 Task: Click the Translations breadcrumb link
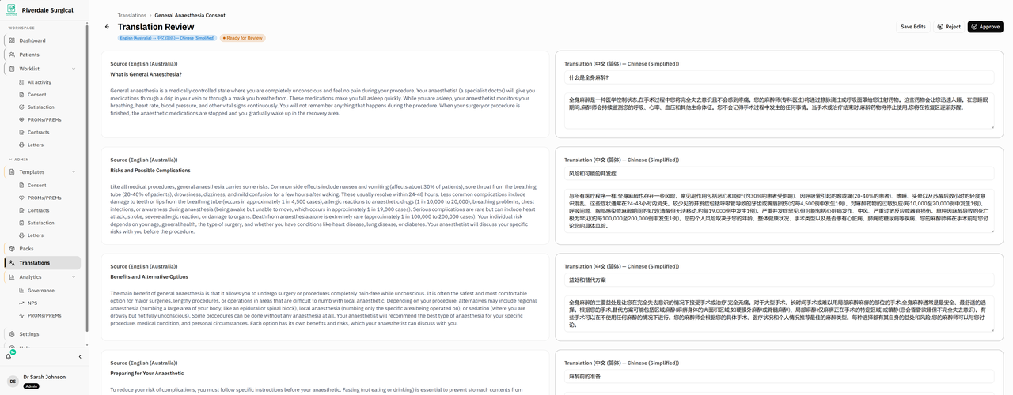pyautogui.click(x=132, y=15)
